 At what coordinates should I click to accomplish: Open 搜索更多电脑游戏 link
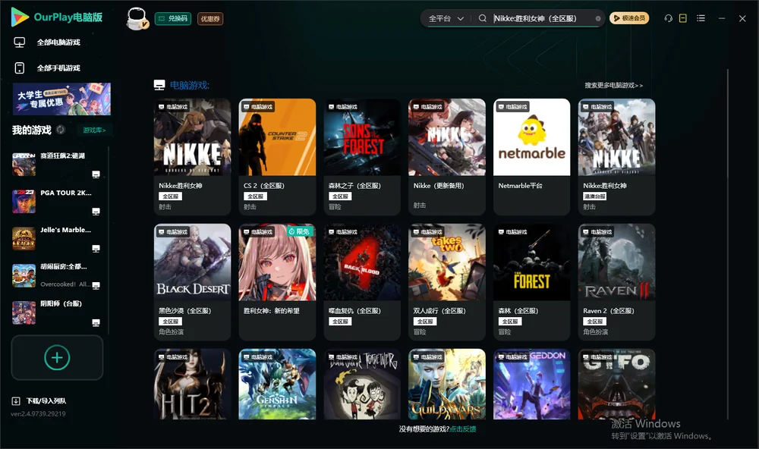(613, 85)
